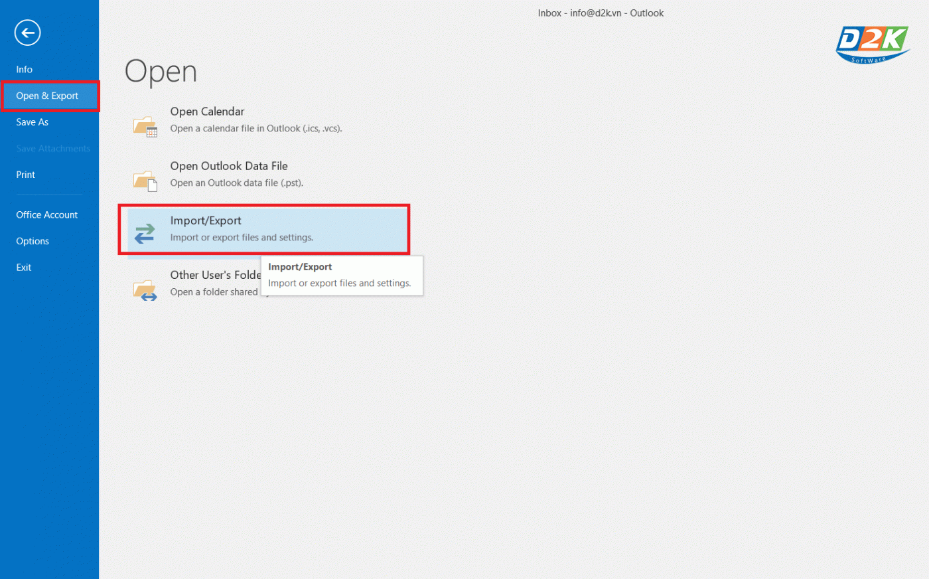Open the Print page

[26, 175]
